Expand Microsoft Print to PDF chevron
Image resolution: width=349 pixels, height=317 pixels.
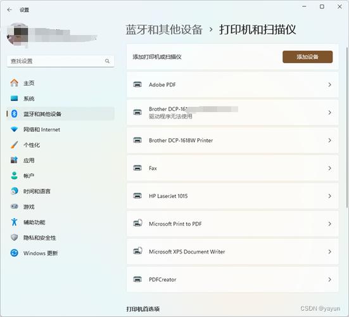tap(329, 224)
